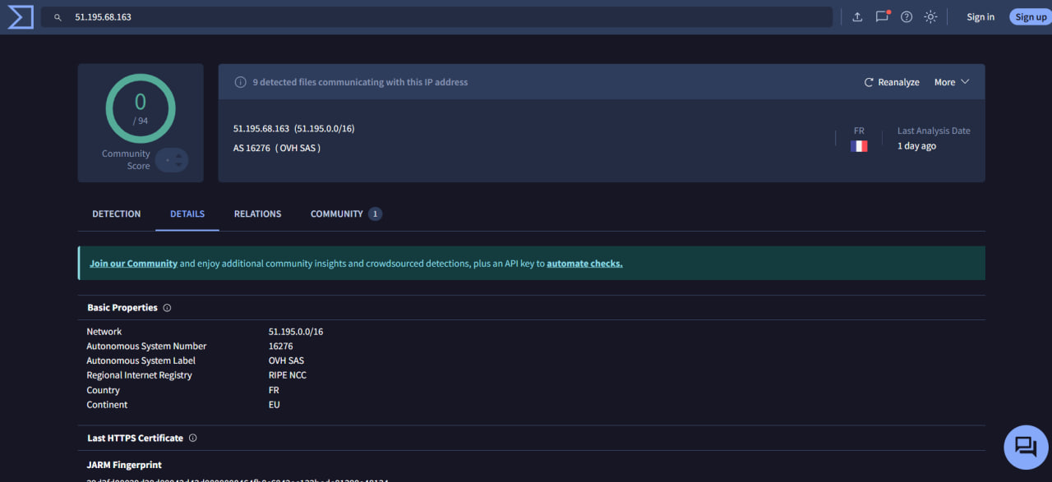Expand the Community Score voting widget
Screen dimensions: 1052x482
click(172, 160)
